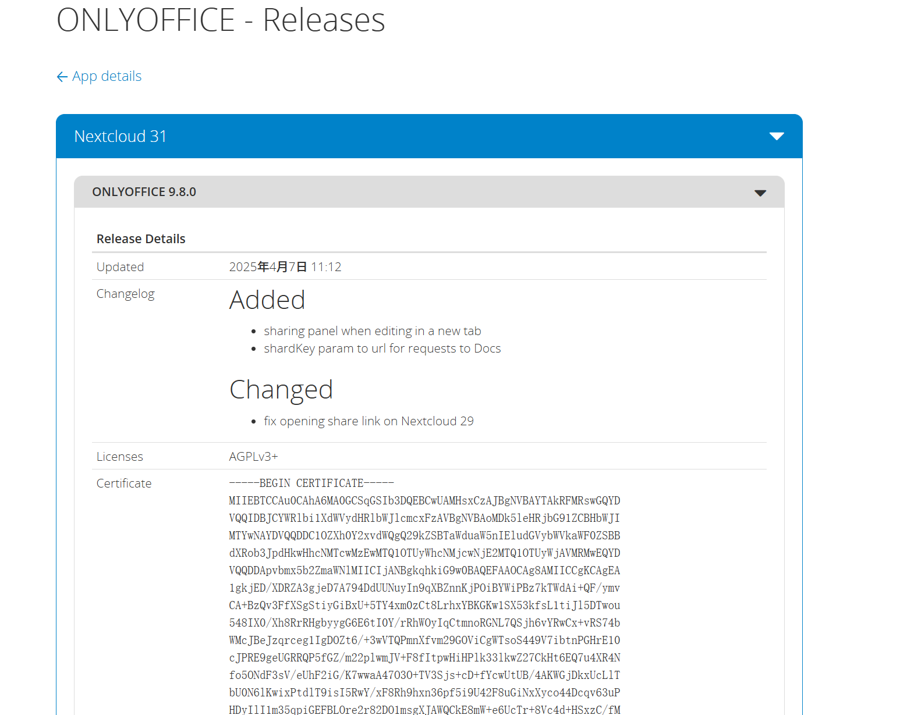Click the left arrow icon beside App details
Viewport: 907px width, 715px height.
tap(62, 77)
